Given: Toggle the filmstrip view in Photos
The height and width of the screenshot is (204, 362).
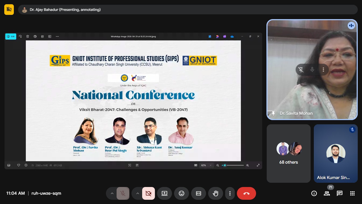Looking at the screenshot, I should 9,165.
